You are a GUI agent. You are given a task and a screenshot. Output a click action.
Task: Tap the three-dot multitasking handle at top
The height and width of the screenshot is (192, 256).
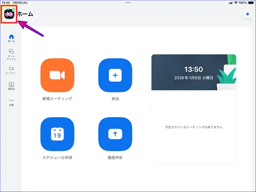[x=128, y=3]
